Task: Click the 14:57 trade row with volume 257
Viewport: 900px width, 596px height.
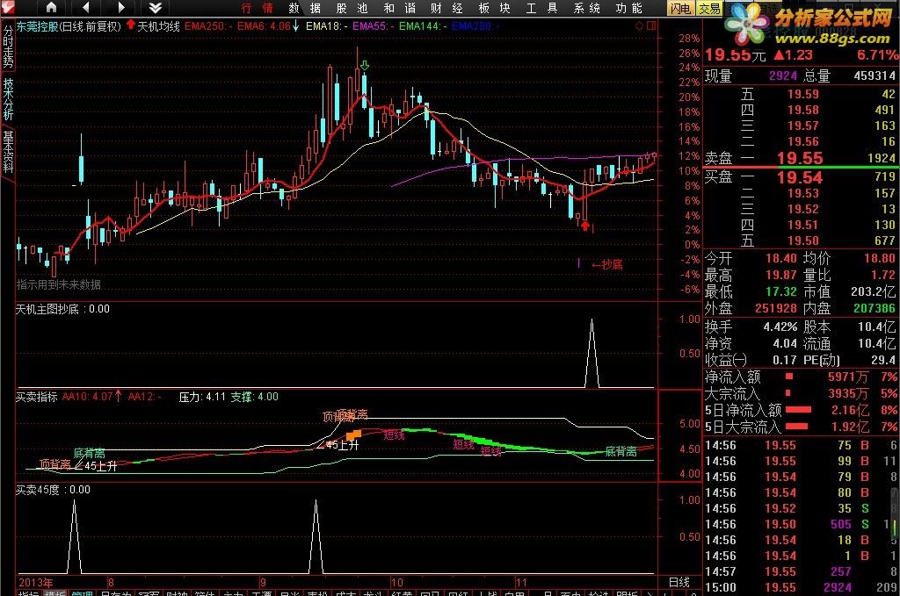Action: (x=800, y=571)
